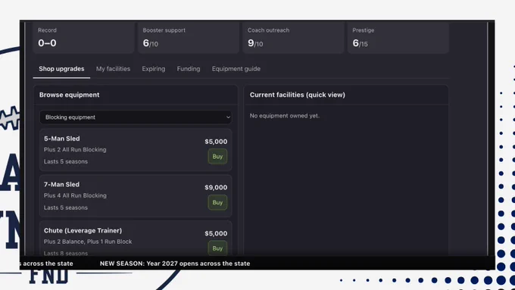Open the Blocking equipment category dropdown
Screen dimensions: 515x290
coord(136,117)
